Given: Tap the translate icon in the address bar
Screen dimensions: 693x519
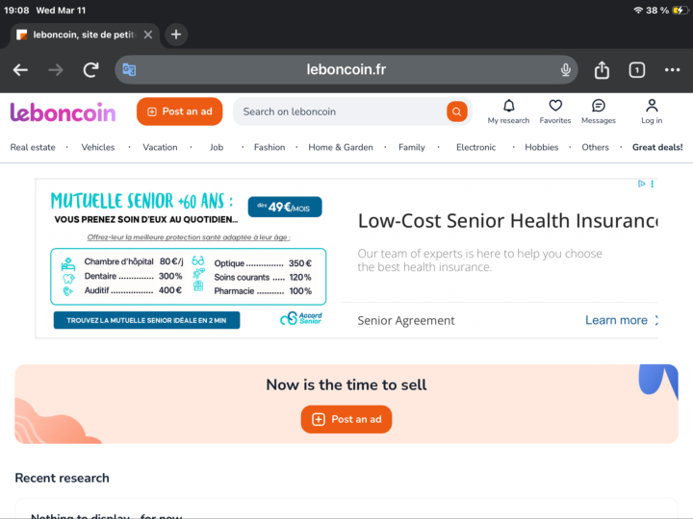Looking at the screenshot, I should click(x=129, y=70).
